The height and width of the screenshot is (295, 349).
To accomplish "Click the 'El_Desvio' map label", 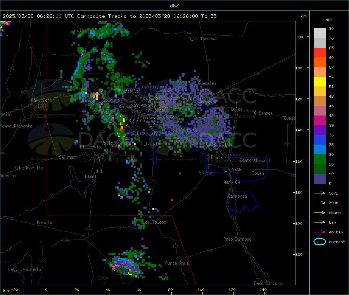I will click(91, 147).
